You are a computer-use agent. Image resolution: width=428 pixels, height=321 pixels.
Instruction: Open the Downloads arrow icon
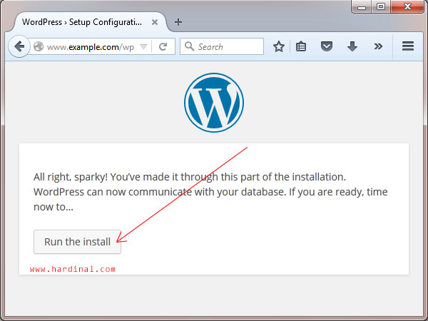click(x=352, y=46)
